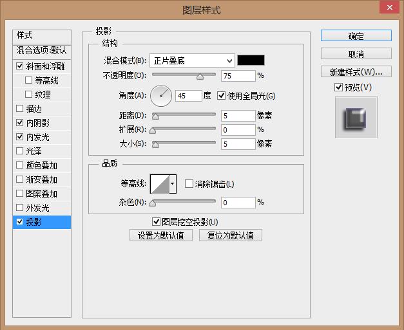The height and width of the screenshot is (330, 404).
Task: Click the 距离 pixel value field
Action: click(238, 116)
